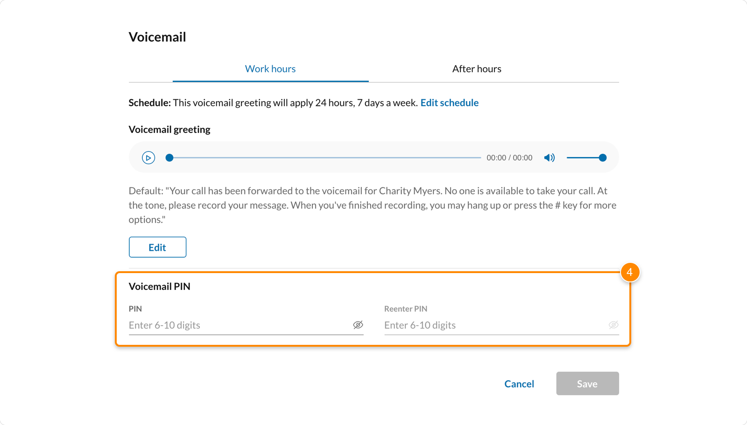Switch to the After hours tab
Image resolution: width=747 pixels, height=425 pixels.
476,69
